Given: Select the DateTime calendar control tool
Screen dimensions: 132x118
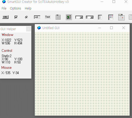Looking at the screenshot, I should pos(121,17).
